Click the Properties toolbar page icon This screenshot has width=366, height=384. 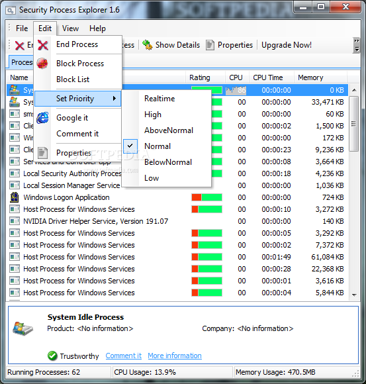(210, 45)
